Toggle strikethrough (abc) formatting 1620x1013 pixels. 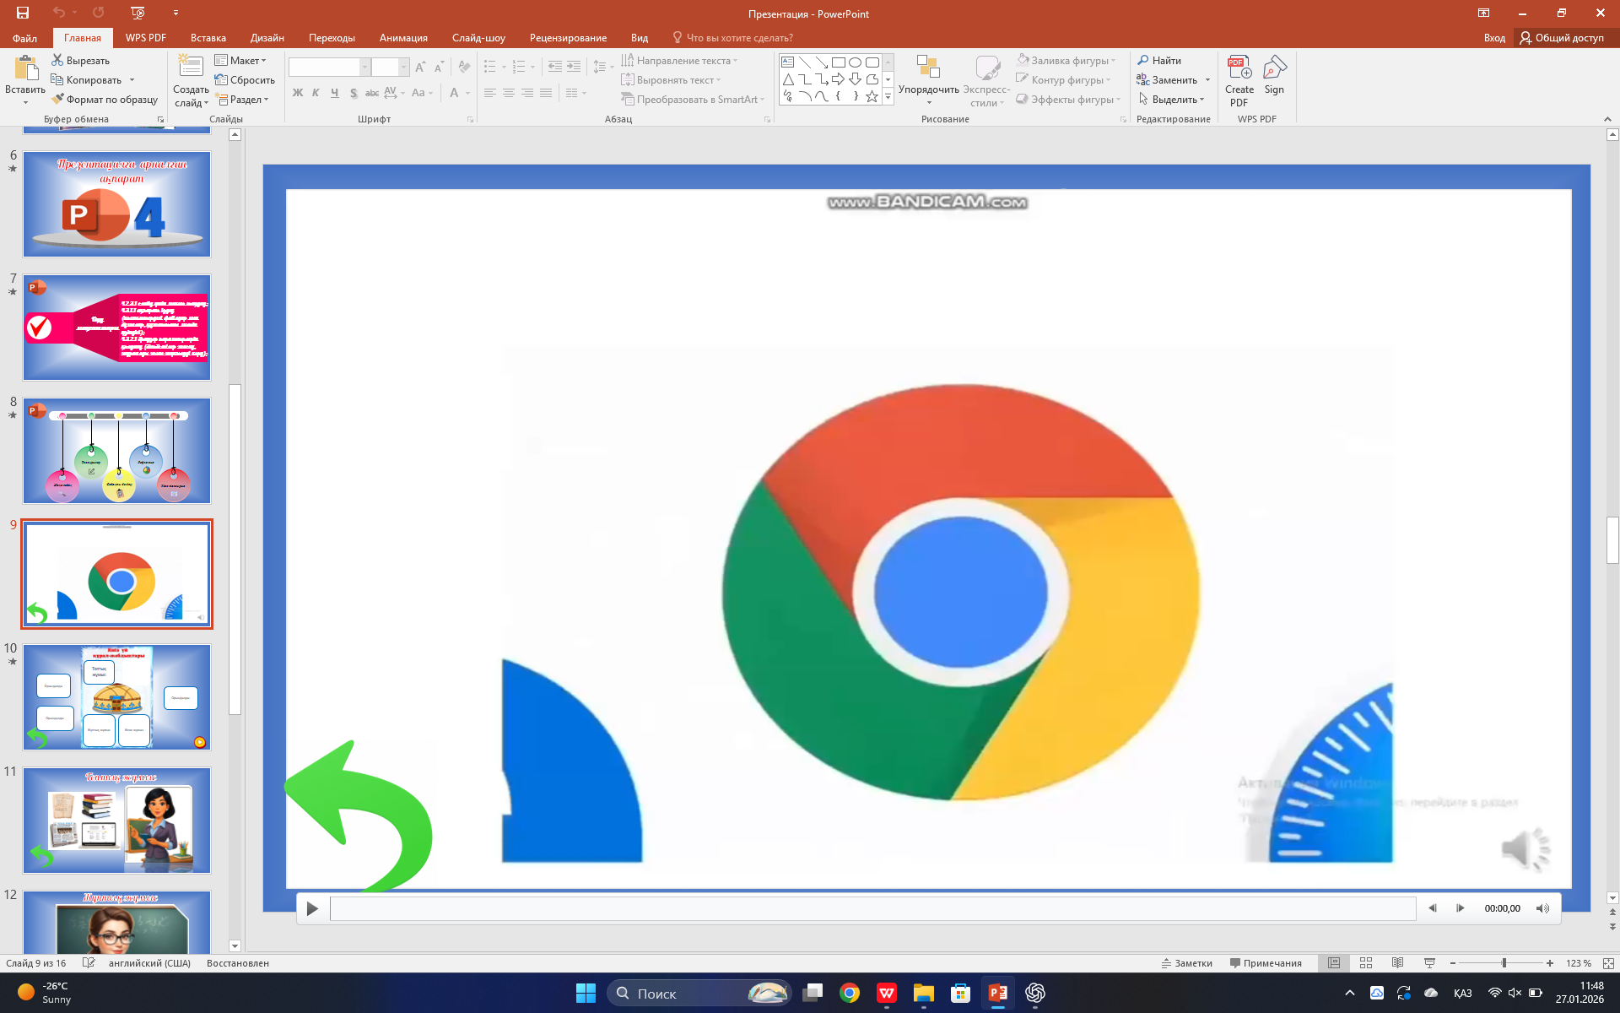click(x=372, y=93)
